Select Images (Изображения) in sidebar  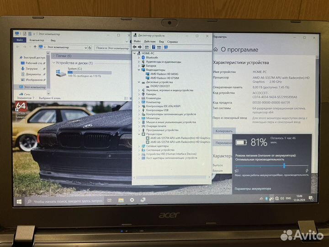(33, 80)
